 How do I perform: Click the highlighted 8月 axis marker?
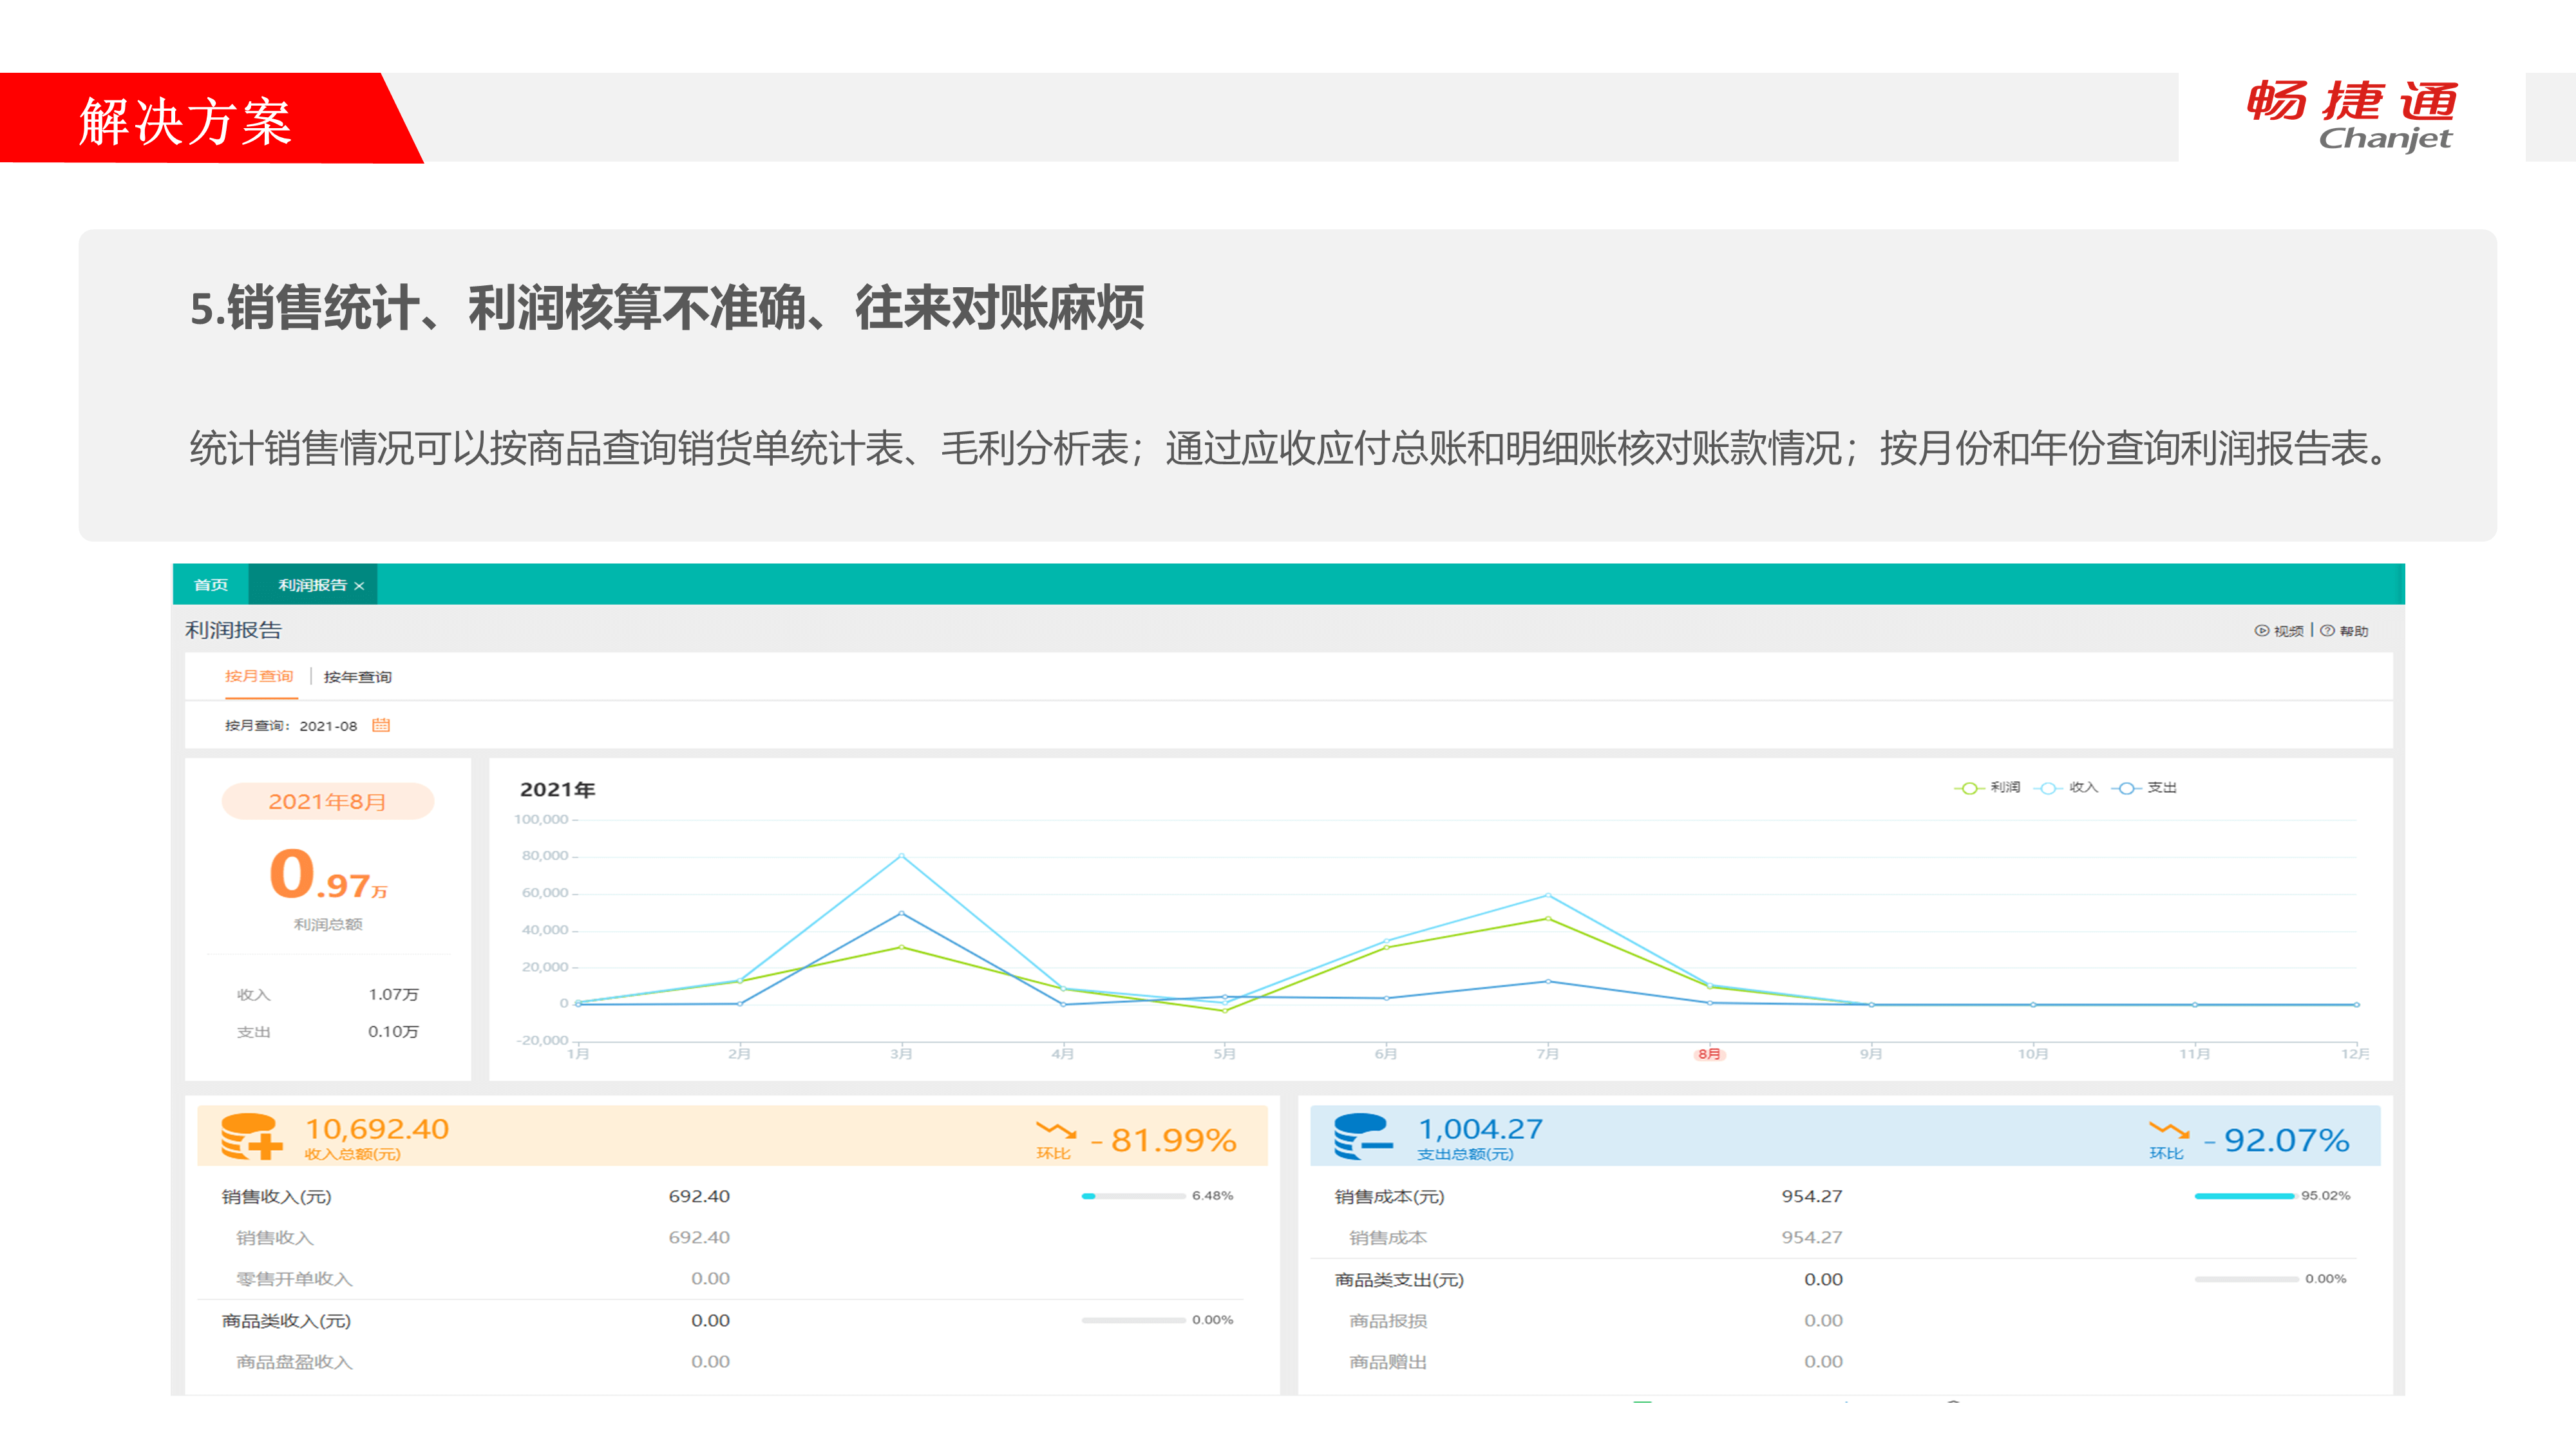[1709, 1054]
